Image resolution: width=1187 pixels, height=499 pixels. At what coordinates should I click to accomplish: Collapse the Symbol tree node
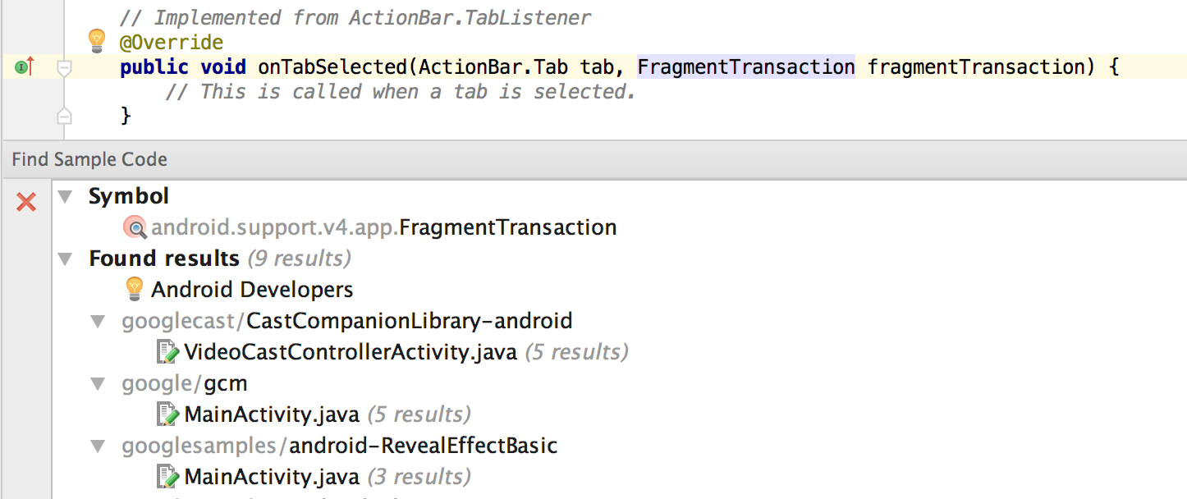[x=66, y=197]
